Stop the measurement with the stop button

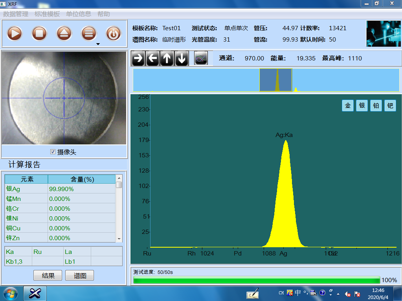pyautogui.click(x=39, y=34)
